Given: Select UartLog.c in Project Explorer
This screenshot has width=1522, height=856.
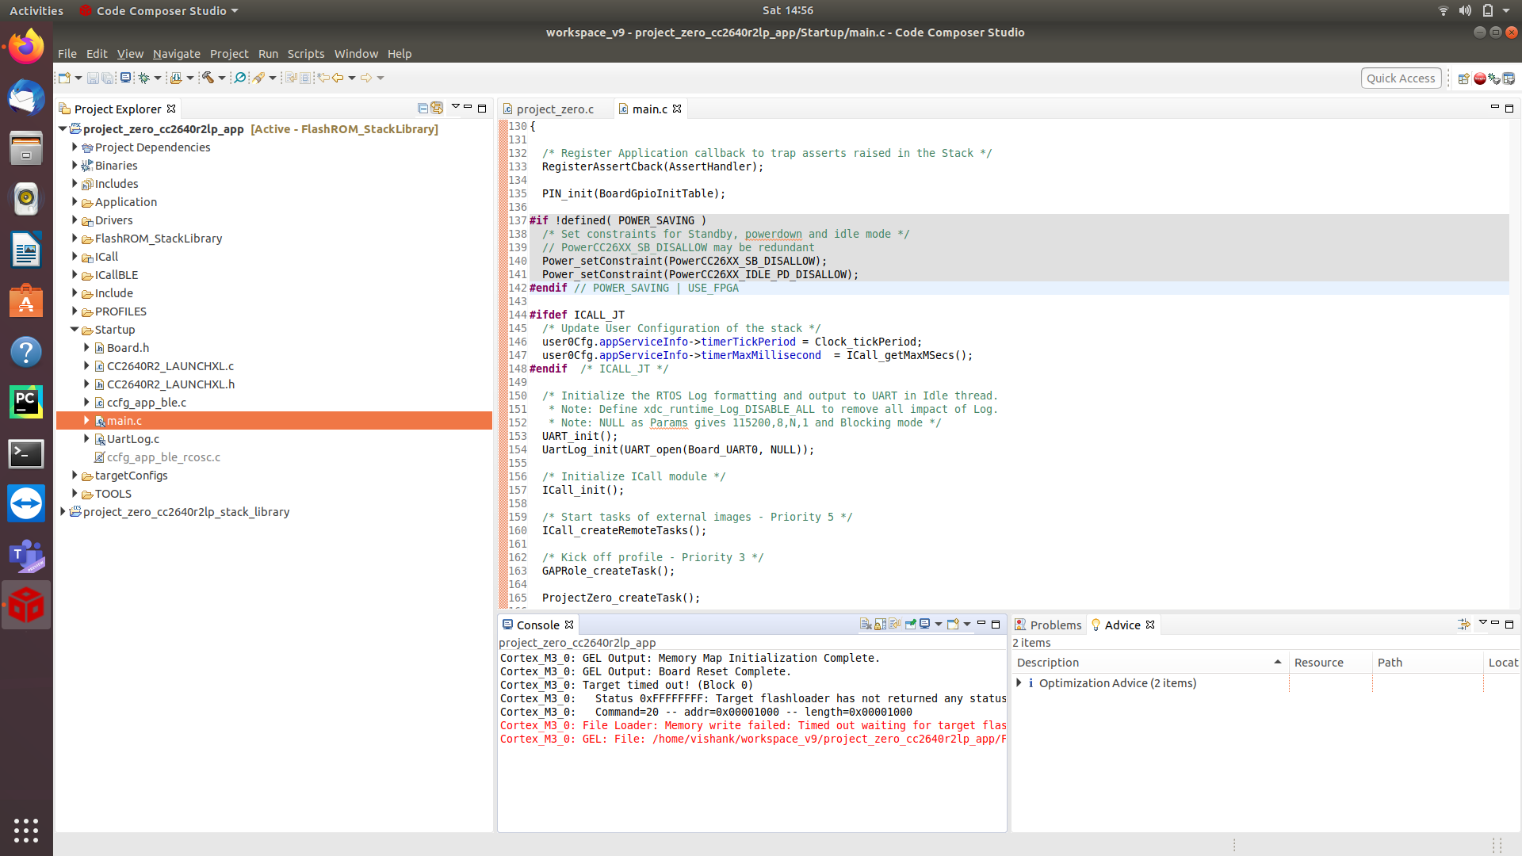Looking at the screenshot, I should coord(133,439).
